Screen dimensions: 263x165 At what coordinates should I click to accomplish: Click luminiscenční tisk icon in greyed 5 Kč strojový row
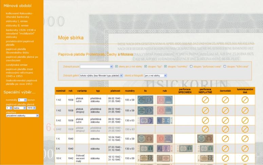click(245, 129)
